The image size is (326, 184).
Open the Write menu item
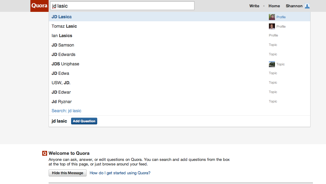tap(254, 6)
